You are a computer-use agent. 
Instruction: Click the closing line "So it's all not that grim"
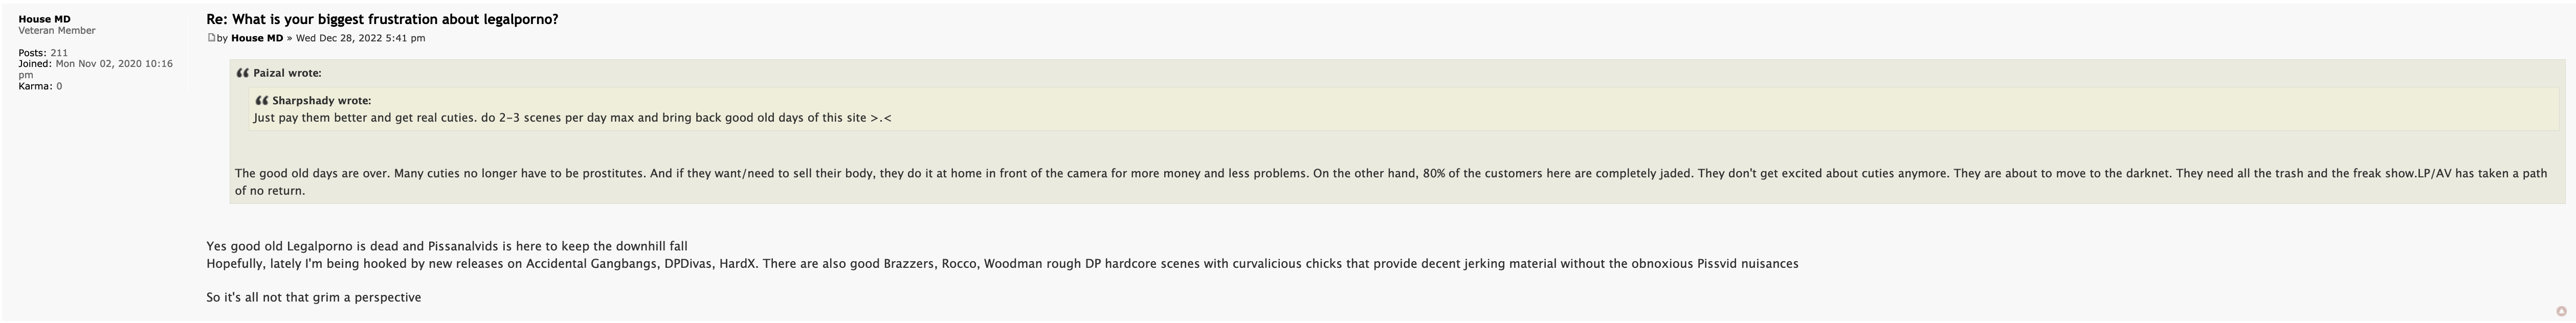[x=313, y=298]
